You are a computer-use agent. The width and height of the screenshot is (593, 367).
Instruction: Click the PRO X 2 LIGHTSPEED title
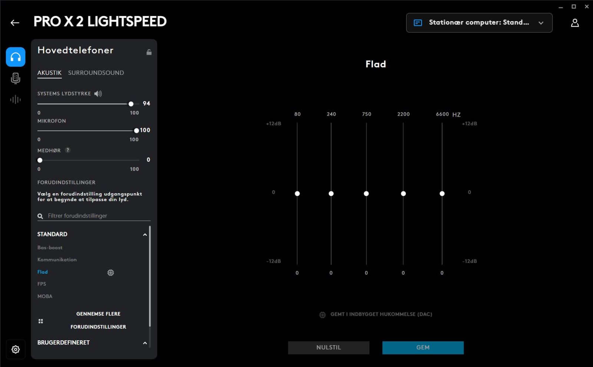click(x=100, y=21)
